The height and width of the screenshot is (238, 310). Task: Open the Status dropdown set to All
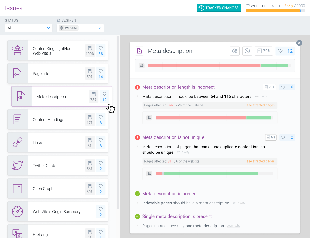point(29,28)
